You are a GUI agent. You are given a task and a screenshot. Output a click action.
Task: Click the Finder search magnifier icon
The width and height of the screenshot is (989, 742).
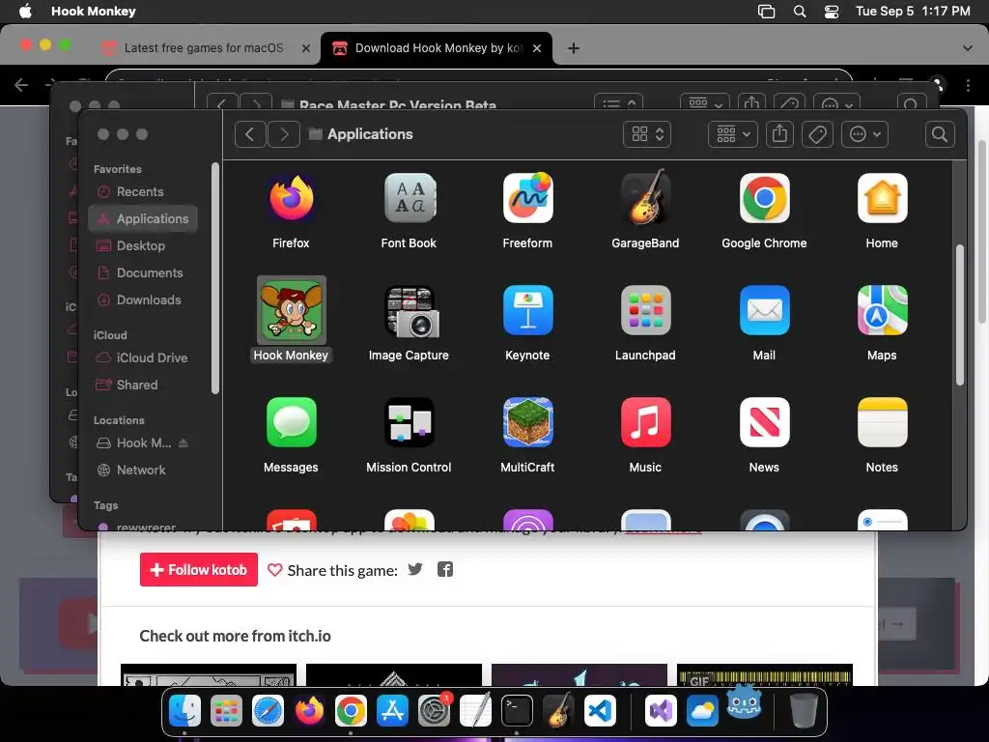(x=940, y=134)
